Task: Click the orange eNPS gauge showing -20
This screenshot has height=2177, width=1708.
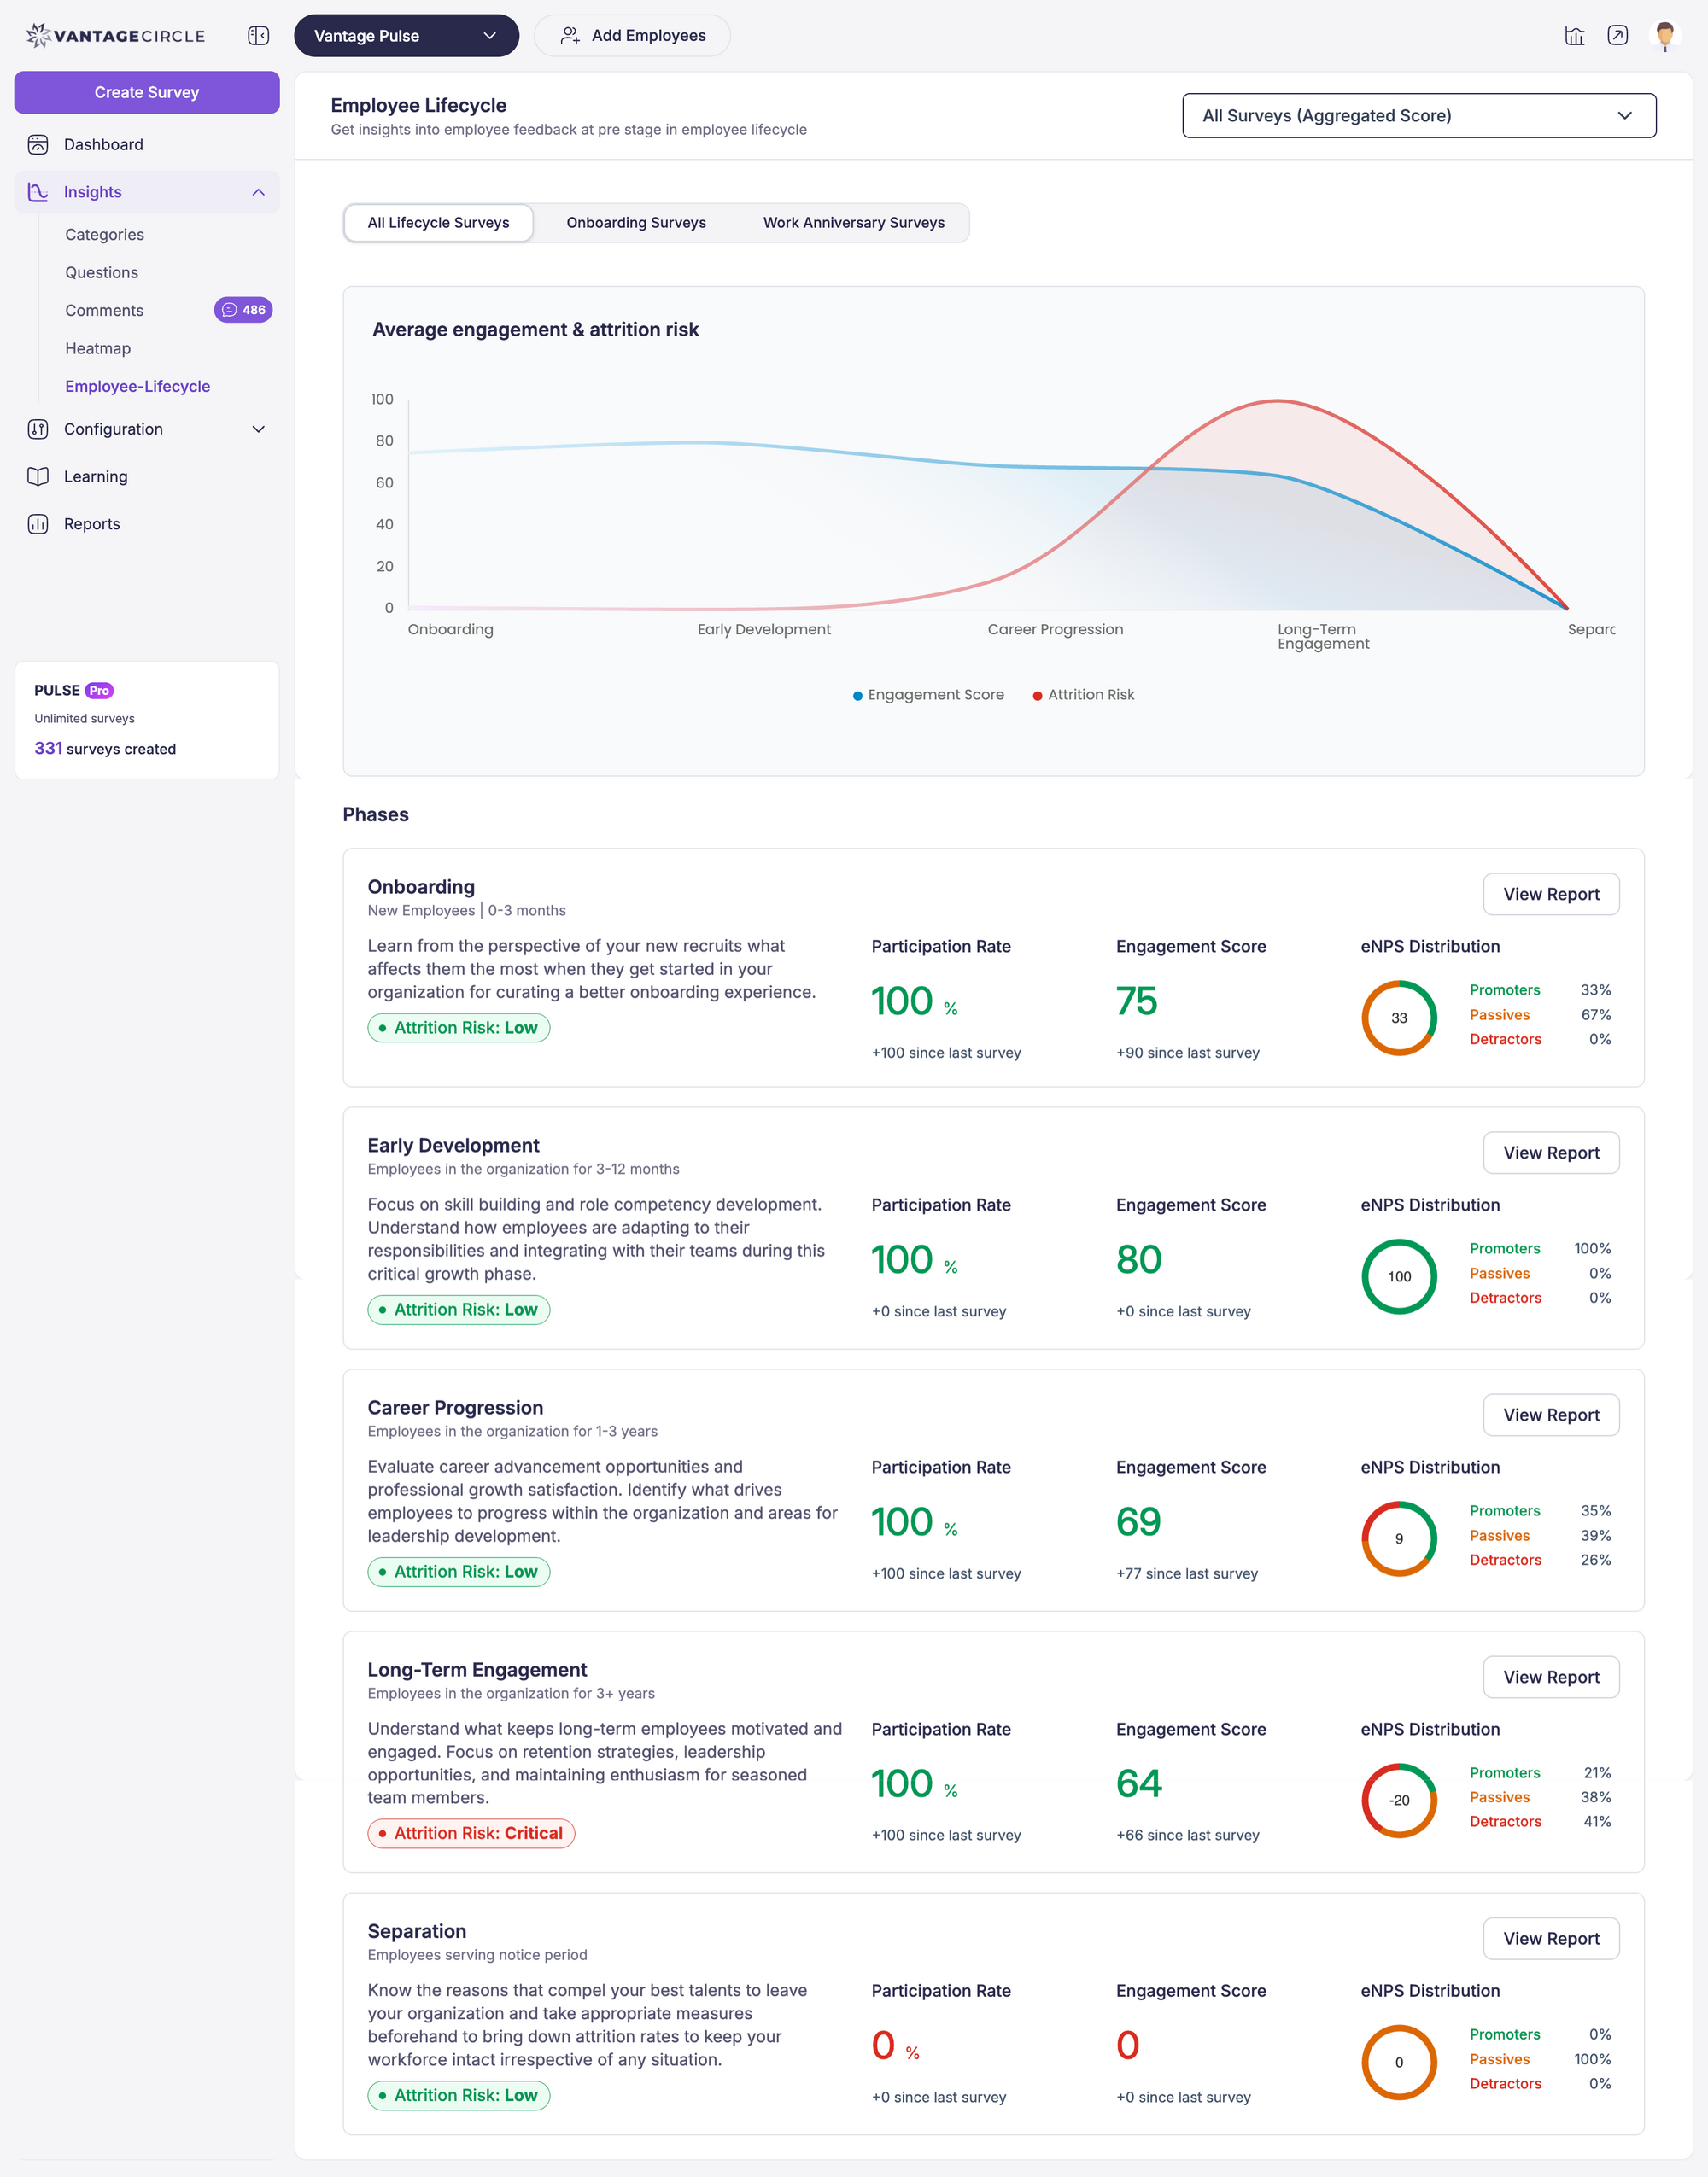Action: 1399,1799
